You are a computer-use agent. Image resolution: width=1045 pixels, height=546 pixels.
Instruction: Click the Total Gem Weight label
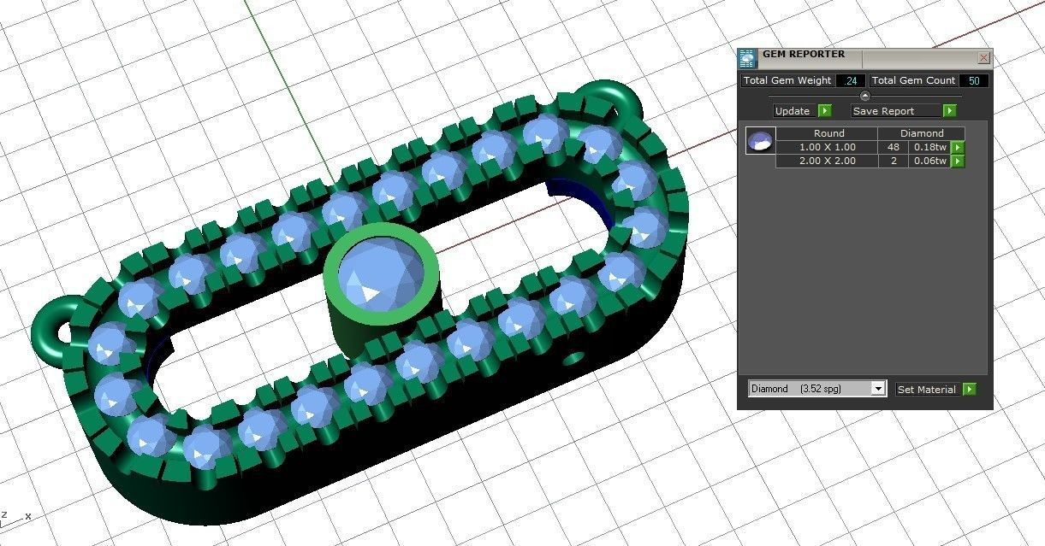[787, 80]
